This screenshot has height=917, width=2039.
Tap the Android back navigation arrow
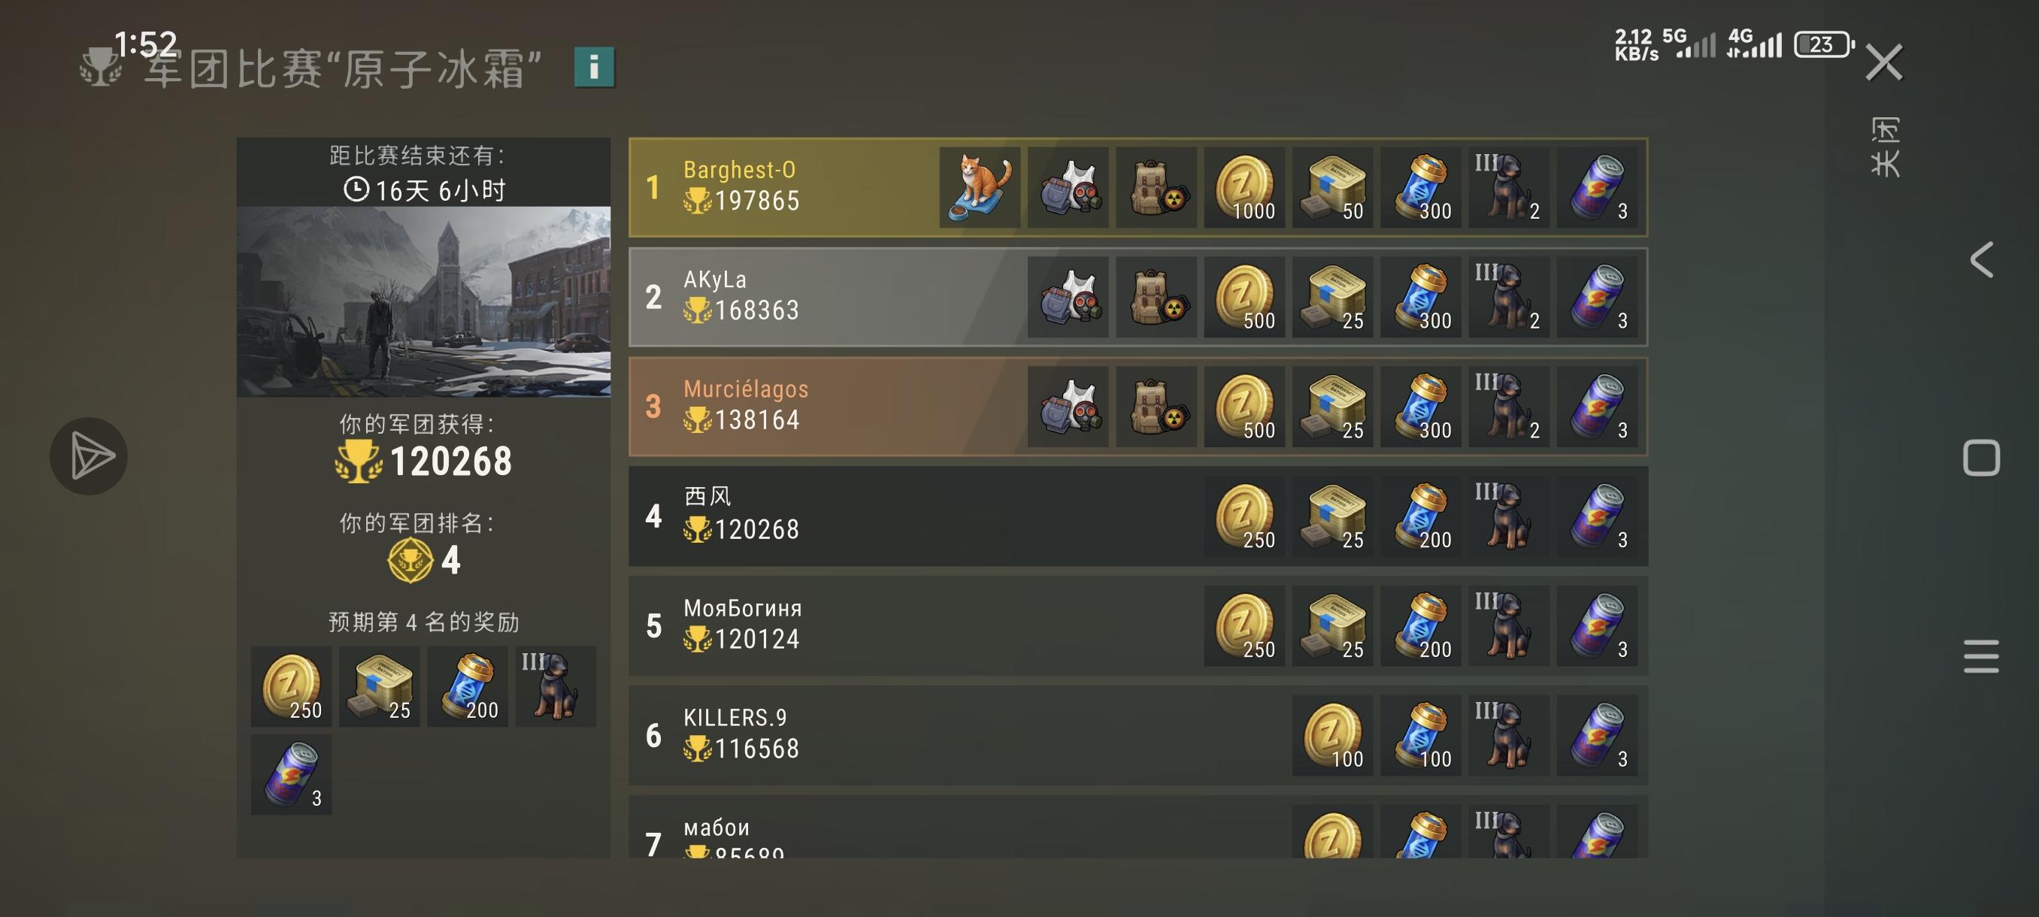[1981, 260]
